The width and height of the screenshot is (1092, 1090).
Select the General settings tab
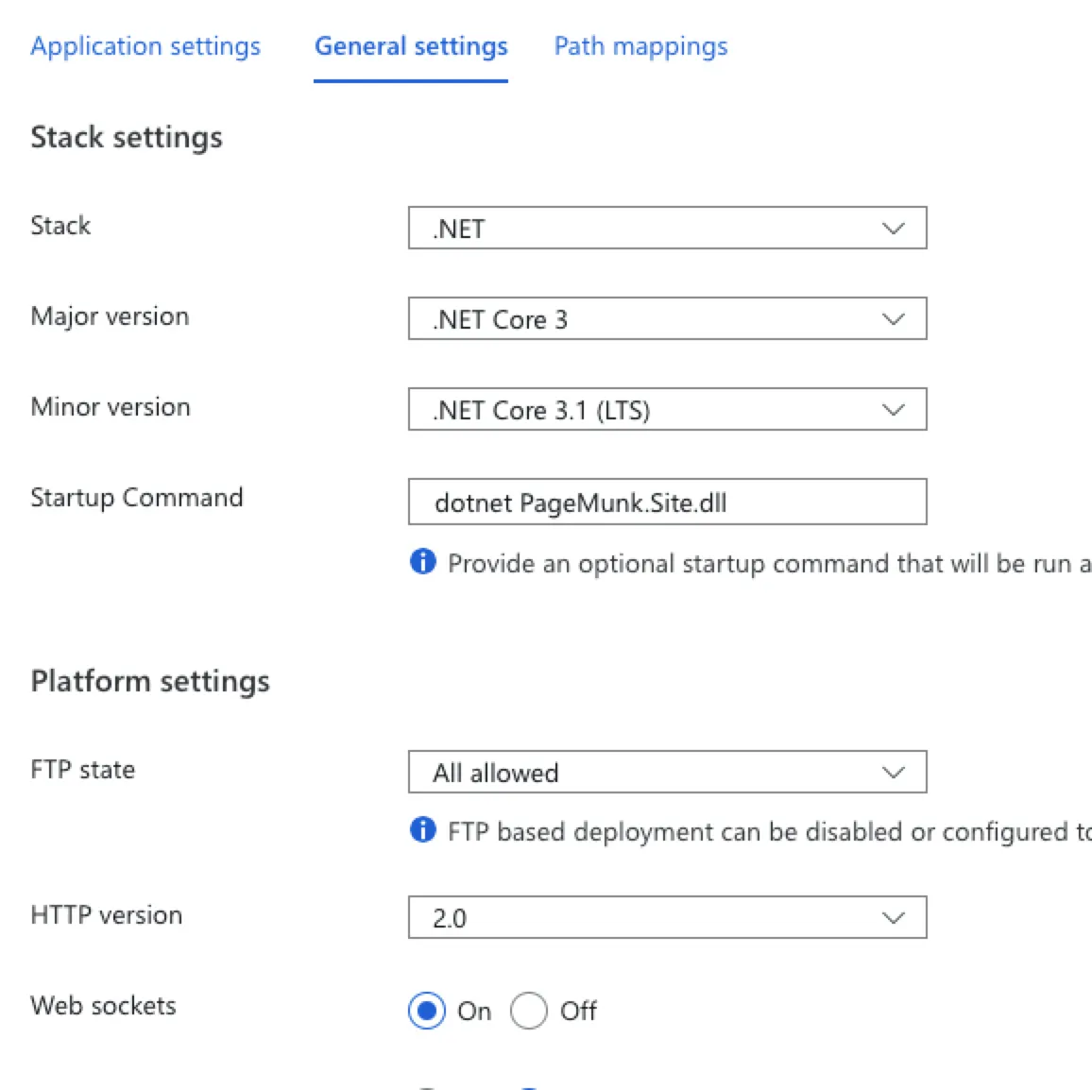411,46
